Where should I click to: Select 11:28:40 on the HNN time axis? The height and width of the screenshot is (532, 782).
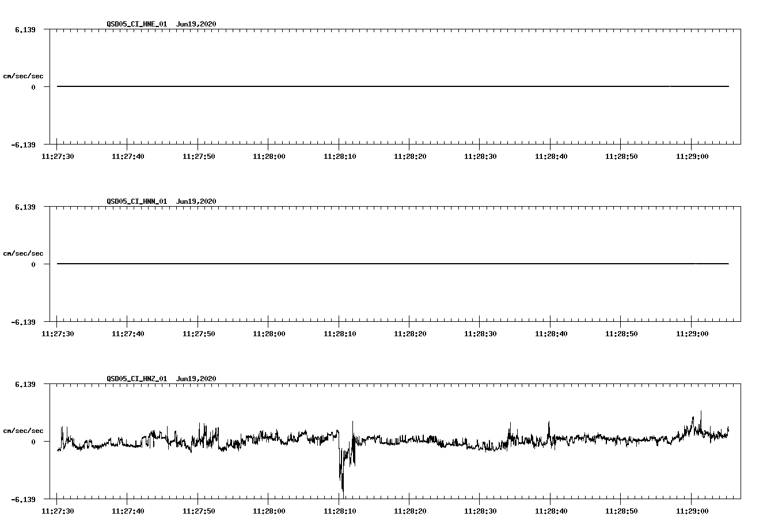pyautogui.click(x=551, y=334)
